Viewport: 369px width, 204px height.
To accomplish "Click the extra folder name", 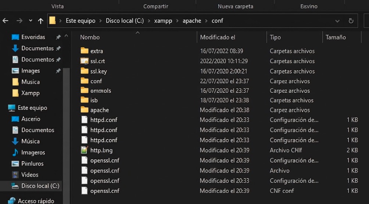I will pyautogui.click(x=97, y=51).
